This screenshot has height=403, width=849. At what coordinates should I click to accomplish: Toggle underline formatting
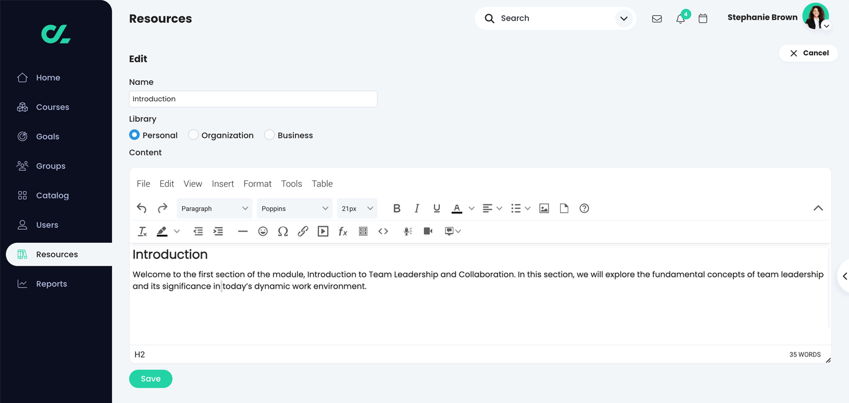437,208
